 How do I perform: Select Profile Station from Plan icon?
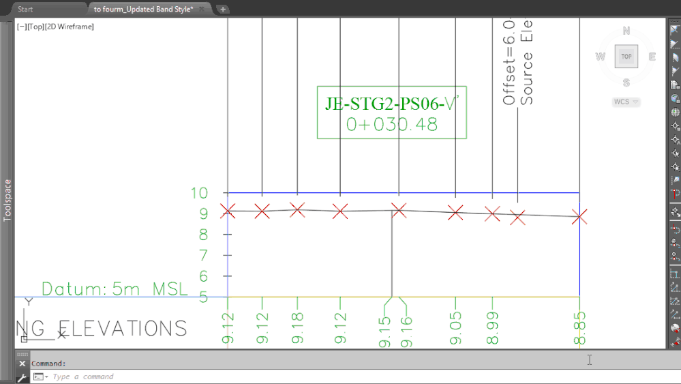click(x=675, y=228)
